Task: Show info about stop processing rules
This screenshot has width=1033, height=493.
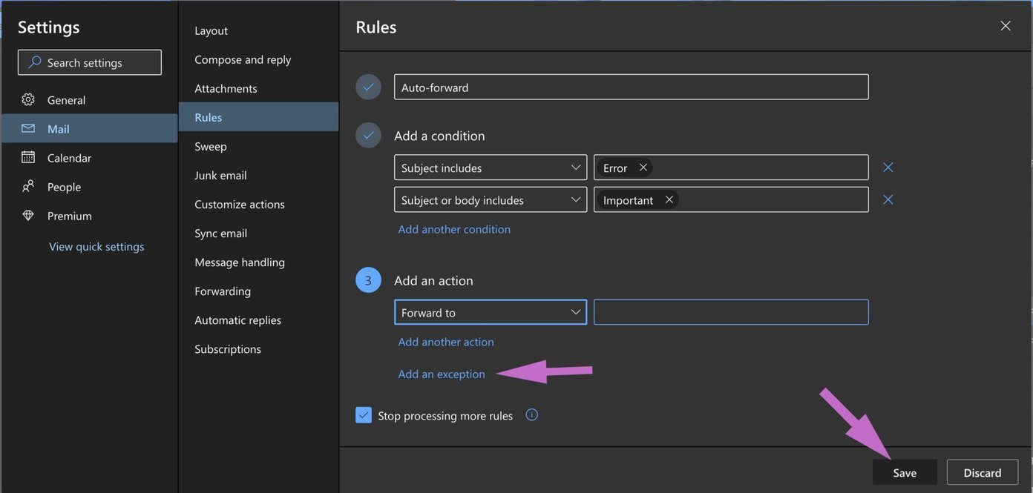Action: [531, 415]
